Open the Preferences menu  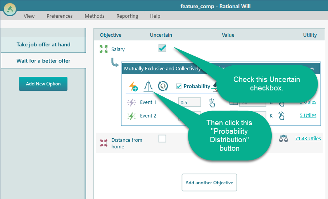point(59,16)
